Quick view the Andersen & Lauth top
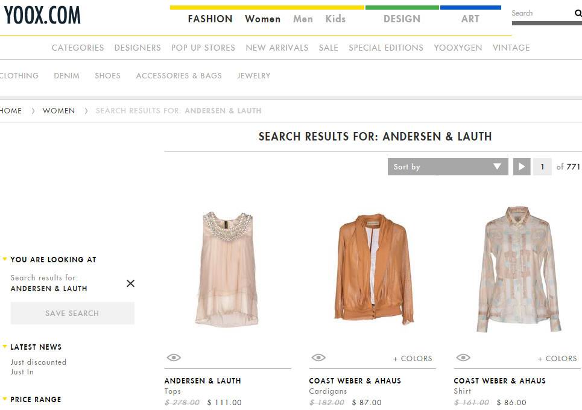This screenshot has height=410, width=582. [174, 358]
